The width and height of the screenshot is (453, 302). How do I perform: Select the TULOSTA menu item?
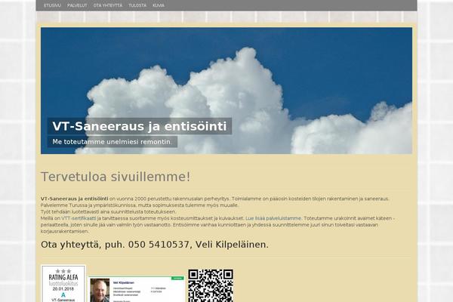(x=137, y=5)
